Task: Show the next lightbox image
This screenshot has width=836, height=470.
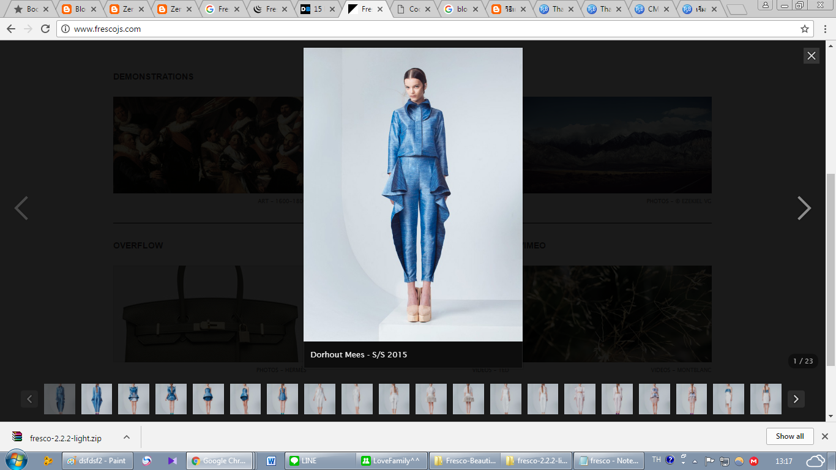Action: click(x=804, y=208)
